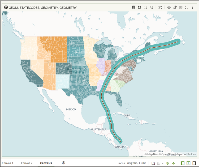
Task: Toggle auto-apply data lightning icon
Action: click(174, 163)
